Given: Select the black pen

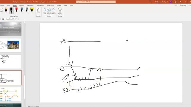Looking at the screenshot, I should [x=11, y=10].
